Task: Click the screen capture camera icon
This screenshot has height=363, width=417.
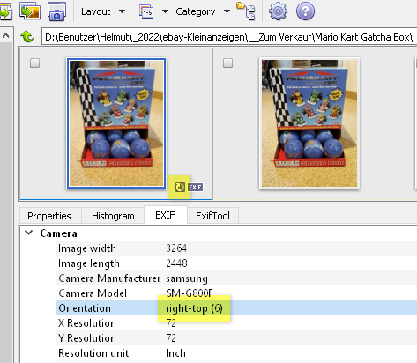Action: 56,11
